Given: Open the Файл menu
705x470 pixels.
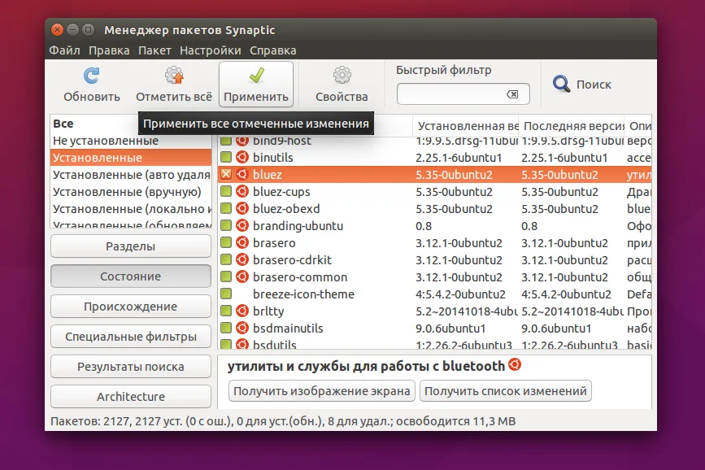Looking at the screenshot, I should pyautogui.click(x=65, y=50).
